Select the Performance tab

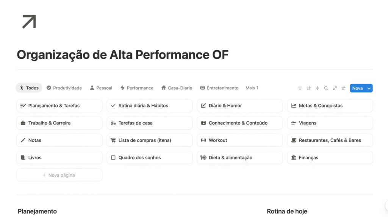[x=137, y=88]
